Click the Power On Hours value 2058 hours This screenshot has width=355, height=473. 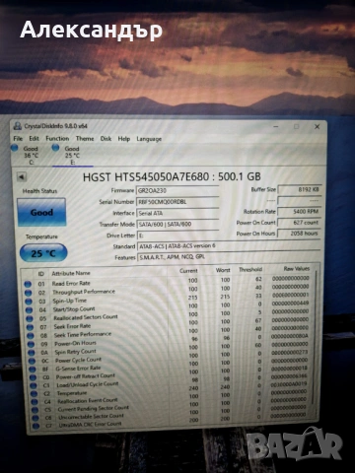tap(300, 234)
